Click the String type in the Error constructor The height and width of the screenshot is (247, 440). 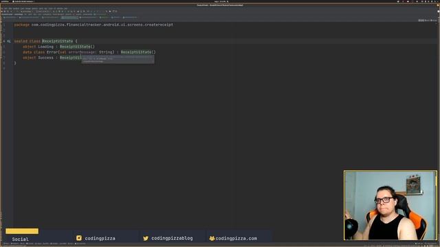click(105, 52)
